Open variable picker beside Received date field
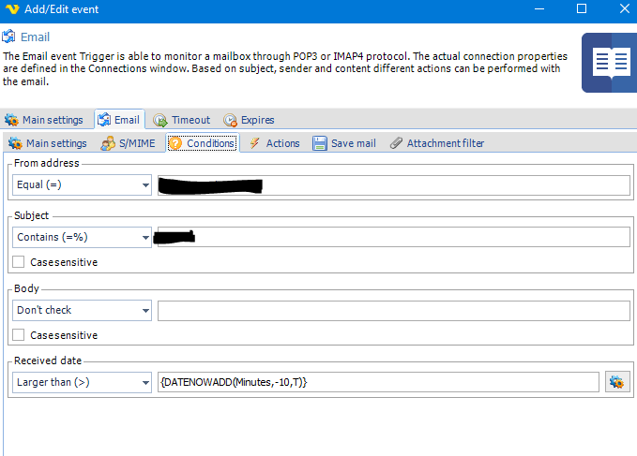 coord(616,382)
